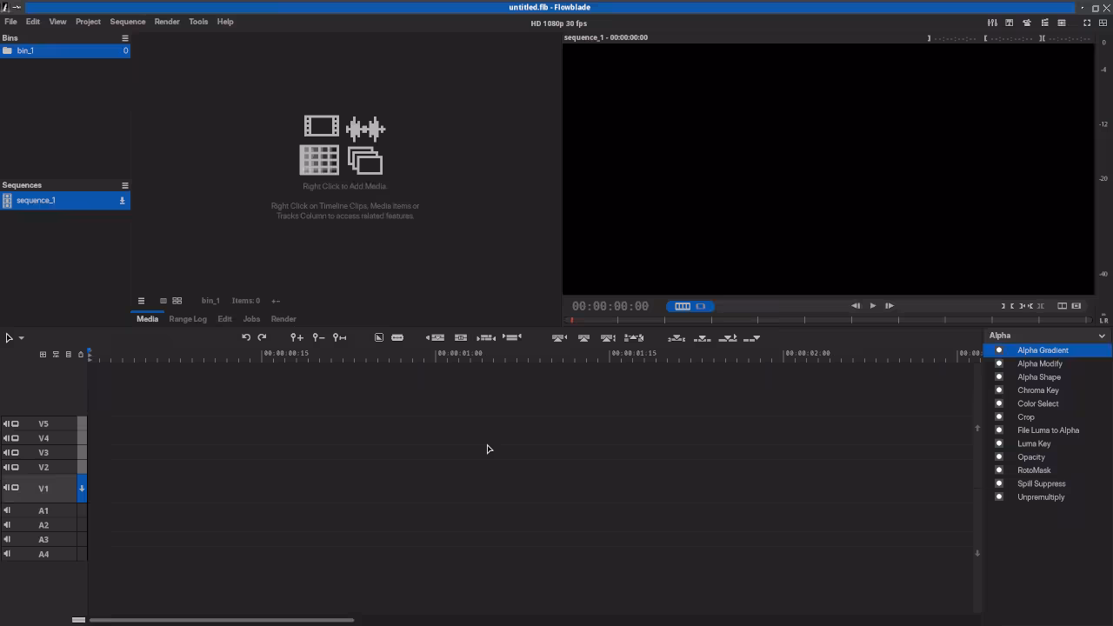Click the add compositor icon
This screenshot has width=1113, height=626.
coord(379,337)
